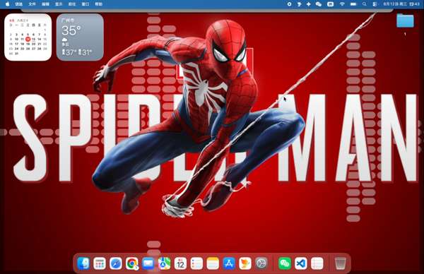
Task: Open the weather widget showing 35°
Action: tap(80, 37)
